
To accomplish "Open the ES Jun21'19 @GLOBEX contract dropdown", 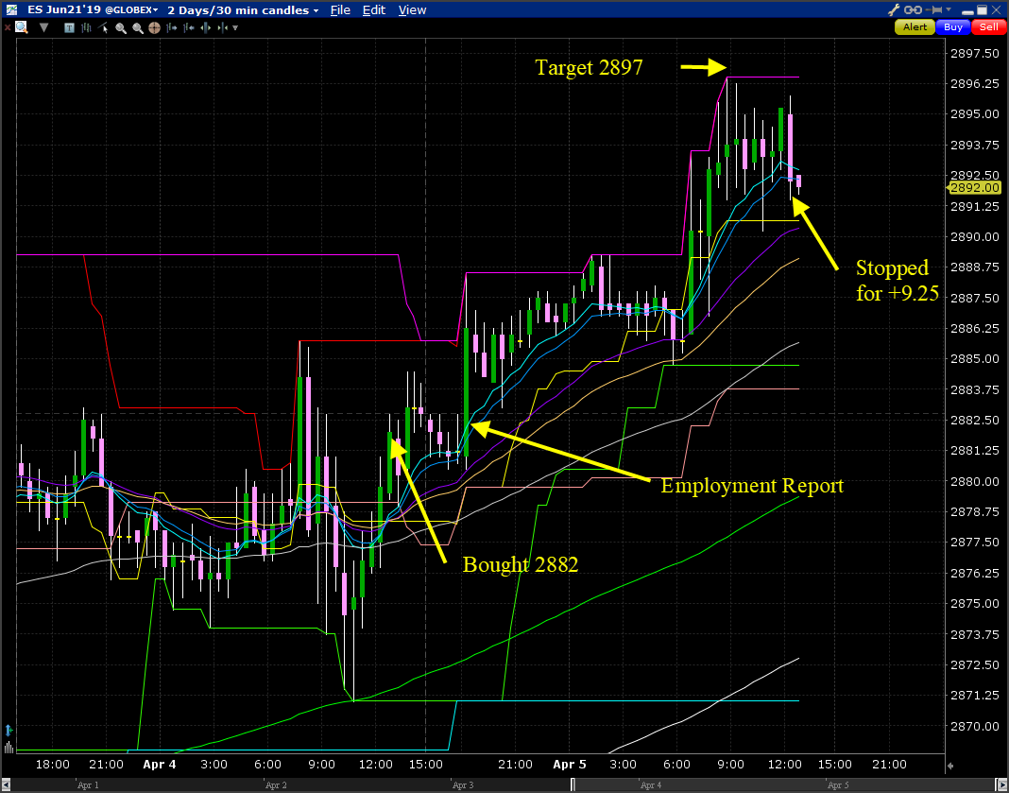I will coord(94,9).
